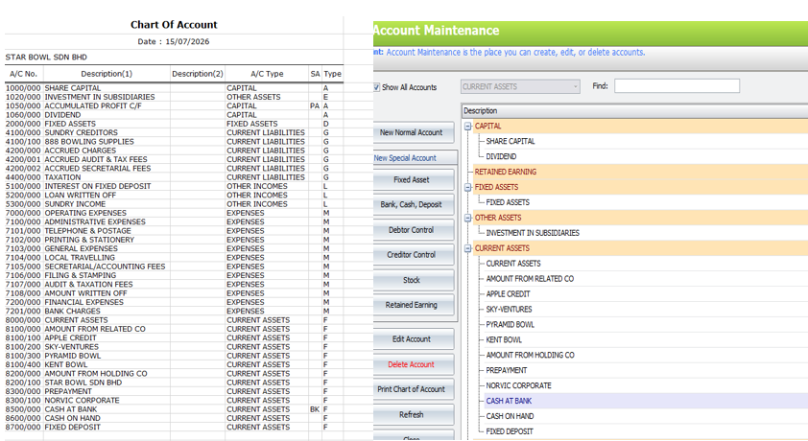This screenshot has width=808, height=441.
Task: Click OPERATING EXPENSES in the report
Action: [85, 213]
